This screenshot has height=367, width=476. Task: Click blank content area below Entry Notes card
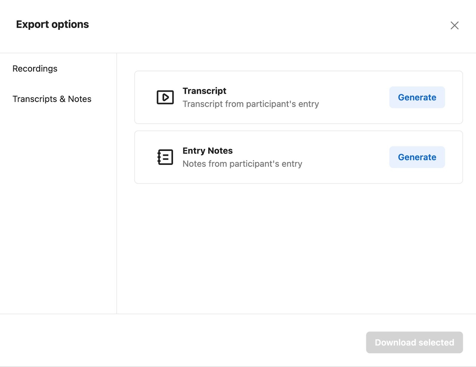(x=297, y=247)
